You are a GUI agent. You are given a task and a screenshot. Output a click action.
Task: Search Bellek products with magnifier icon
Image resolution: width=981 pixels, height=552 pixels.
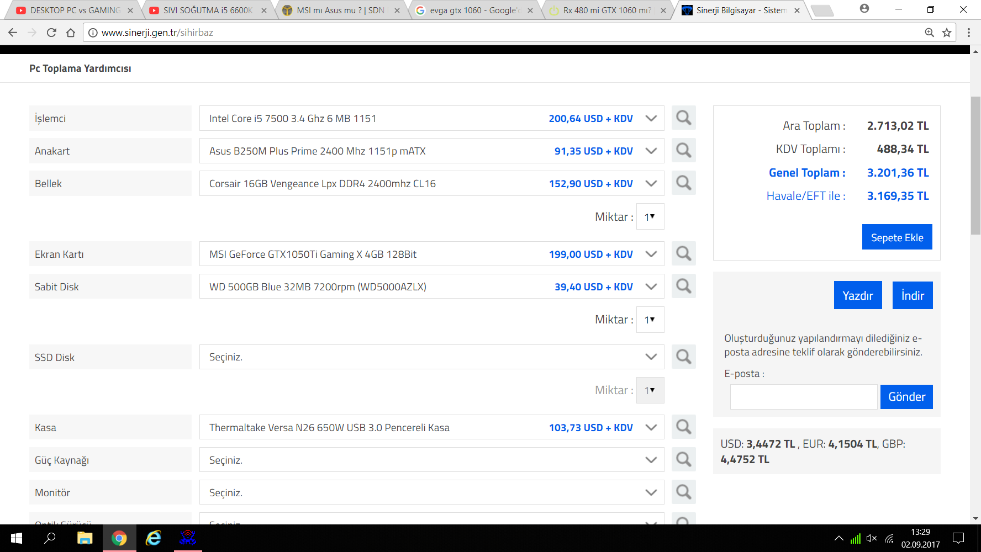pyautogui.click(x=684, y=183)
